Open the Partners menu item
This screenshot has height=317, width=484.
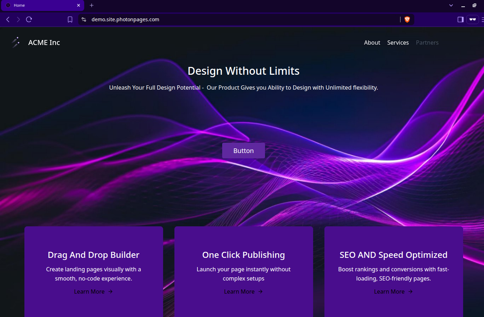click(427, 43)
